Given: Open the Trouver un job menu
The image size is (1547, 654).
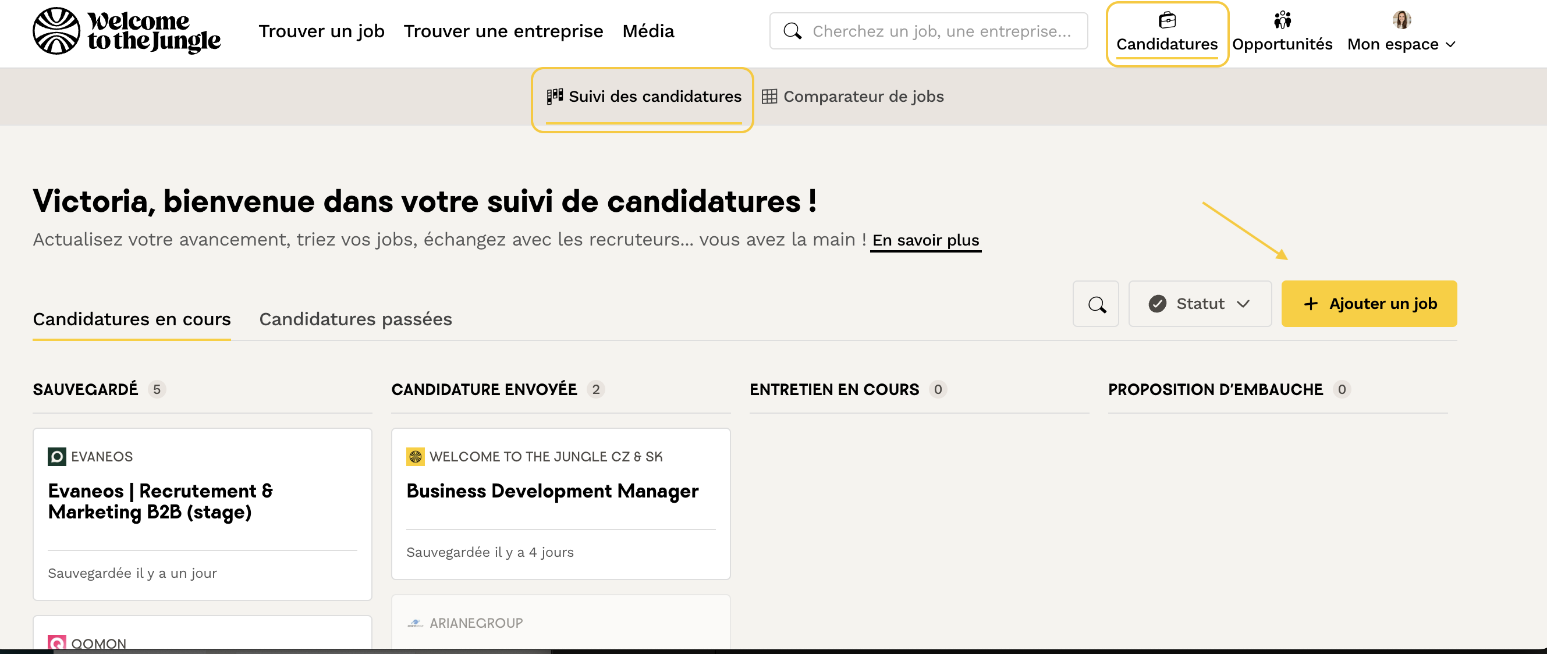Looking at the screenshot, I should pos(321,31).
